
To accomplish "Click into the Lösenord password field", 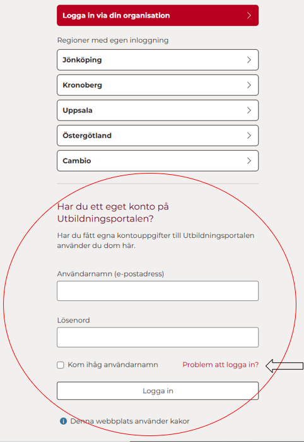I will pos(158,338).
